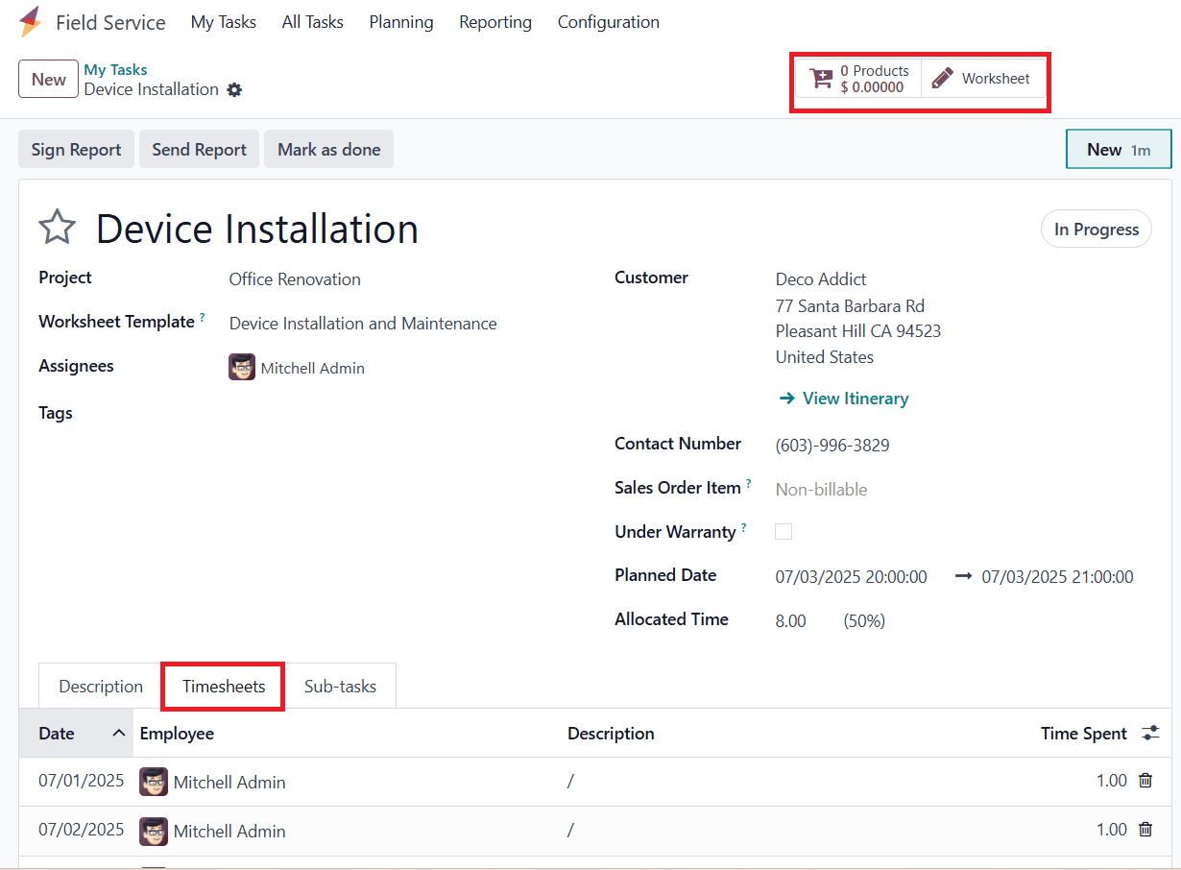Click the date cell 07/01/2025
Image resolution: width=1181 pixels, height=870 pixels.
coord(82,781)
